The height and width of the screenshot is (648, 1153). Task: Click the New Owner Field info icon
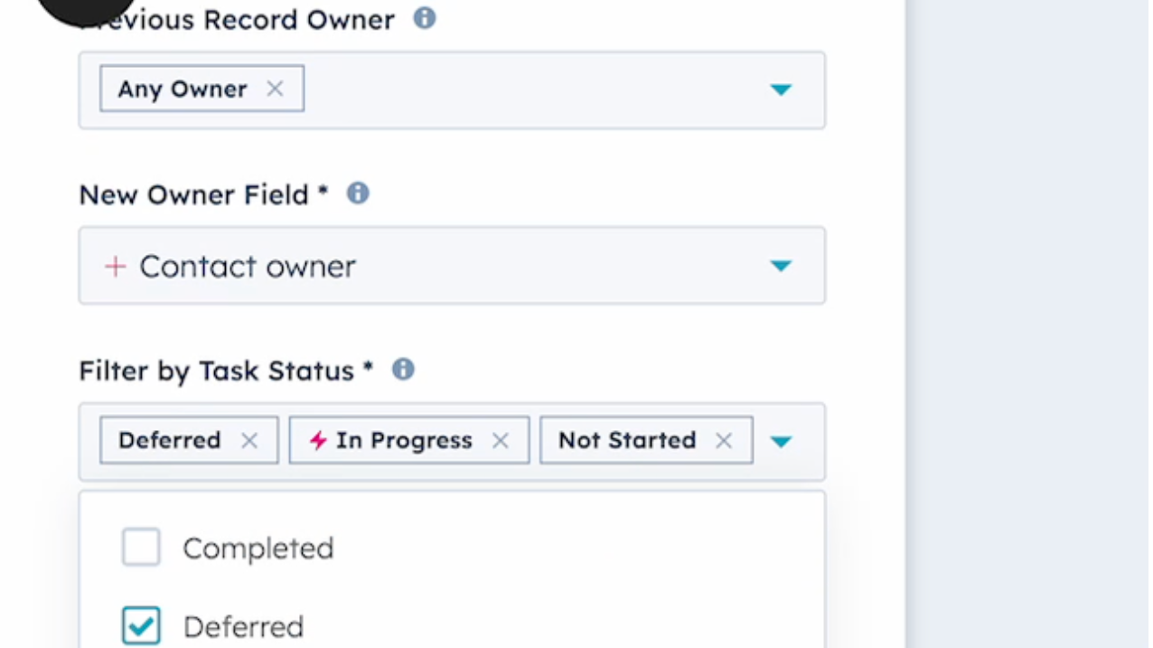357,192
